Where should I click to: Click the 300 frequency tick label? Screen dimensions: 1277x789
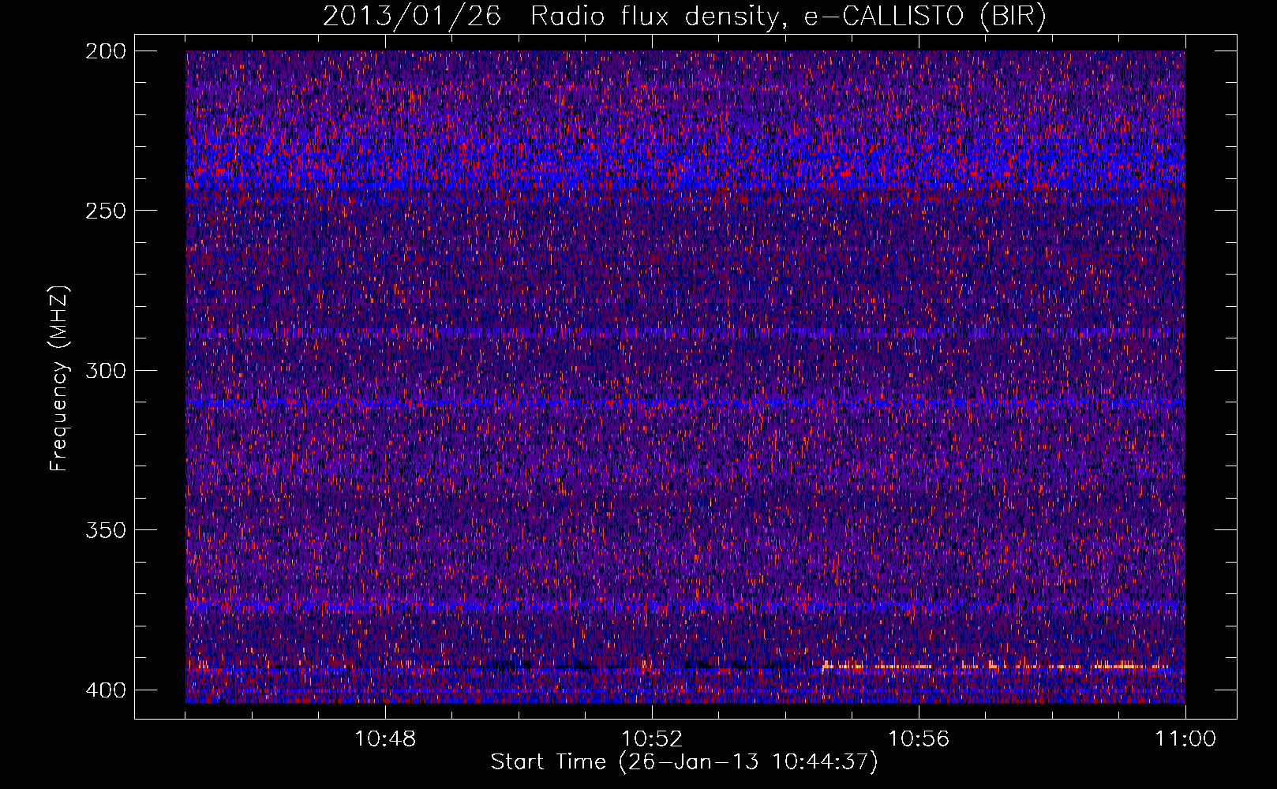106,370
